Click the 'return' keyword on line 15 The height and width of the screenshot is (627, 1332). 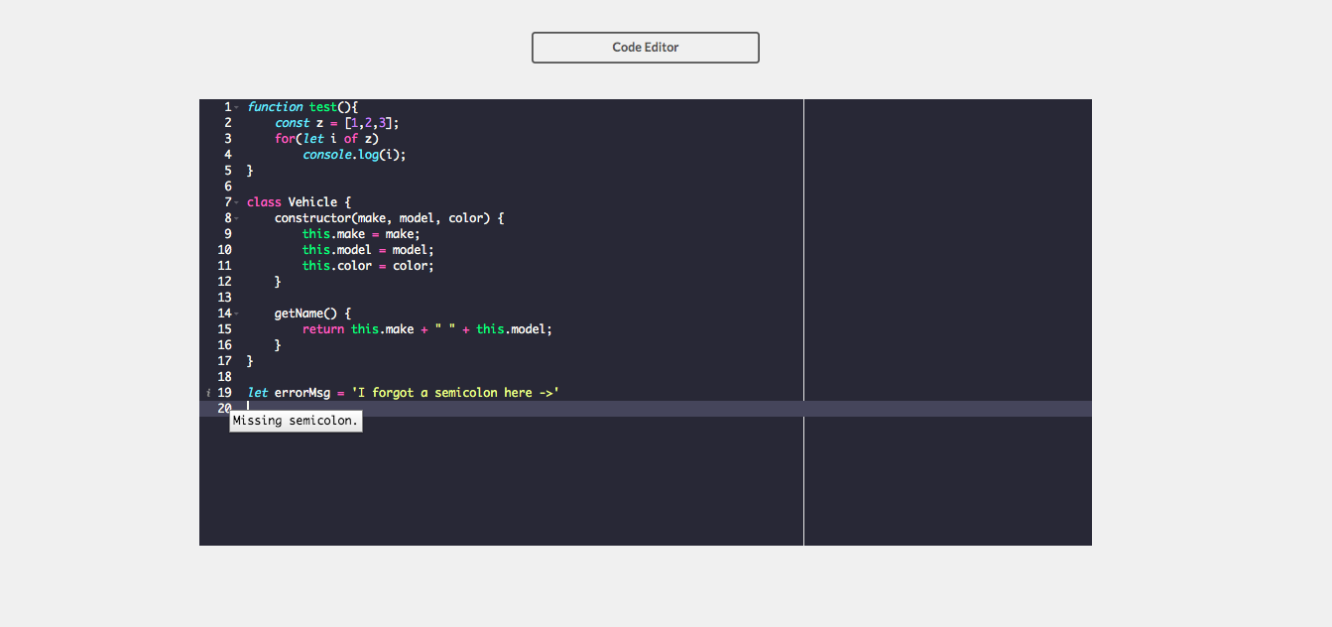point(323,329)
